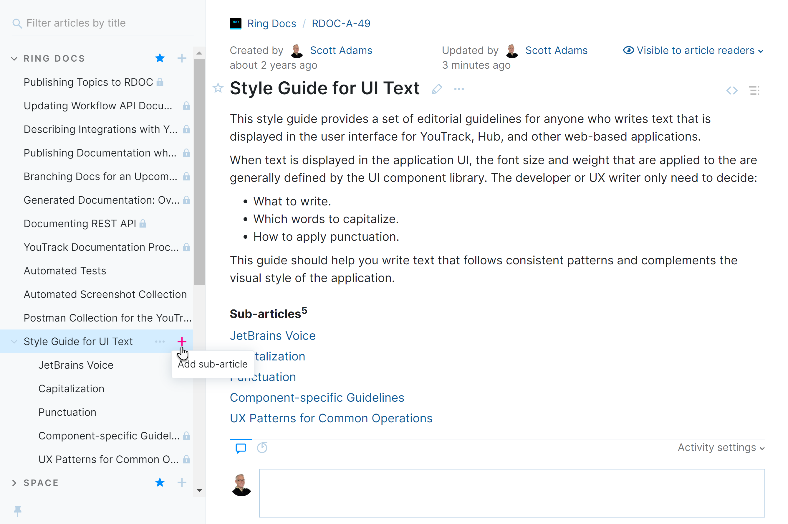Edit the article title with the pencil icon
Image resolution: width=788 pixels, height=524 pixels.
pos(437,89)
